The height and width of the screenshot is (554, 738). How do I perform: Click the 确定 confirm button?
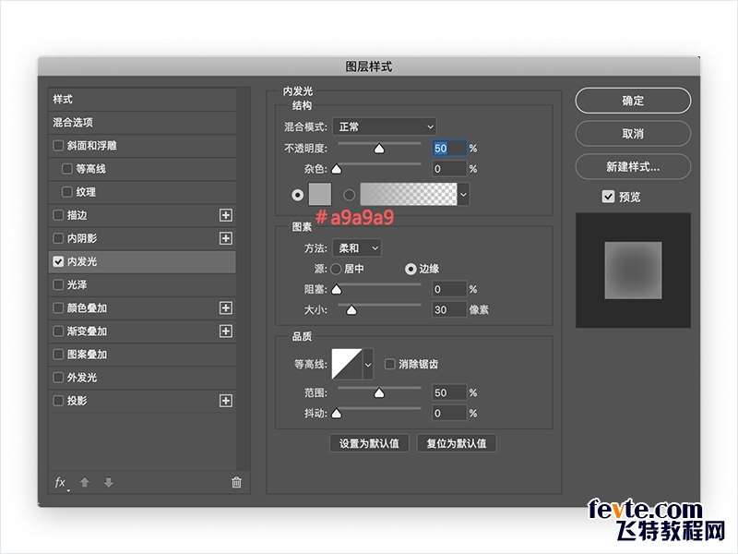tap(633, 101)
